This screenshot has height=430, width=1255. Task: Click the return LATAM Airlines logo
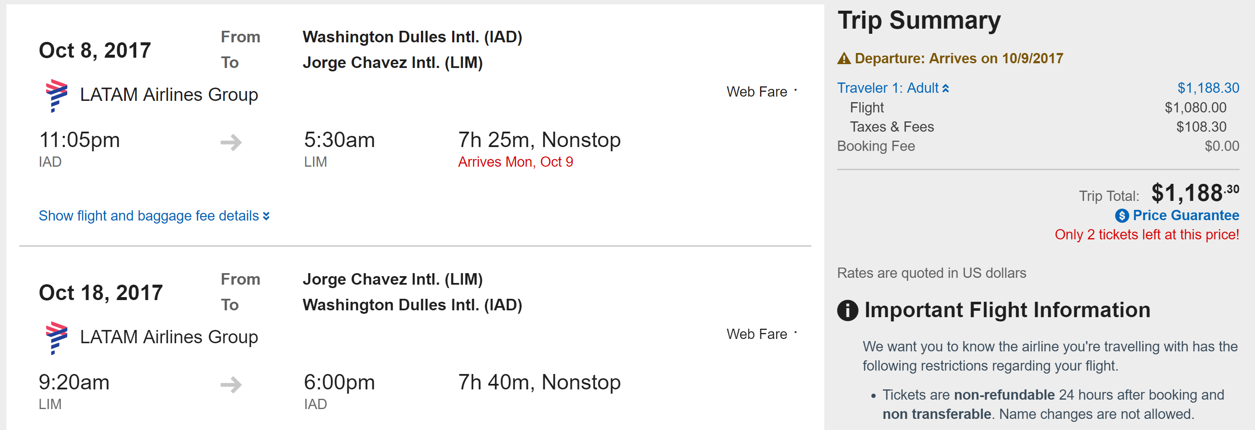coord(56,337)
